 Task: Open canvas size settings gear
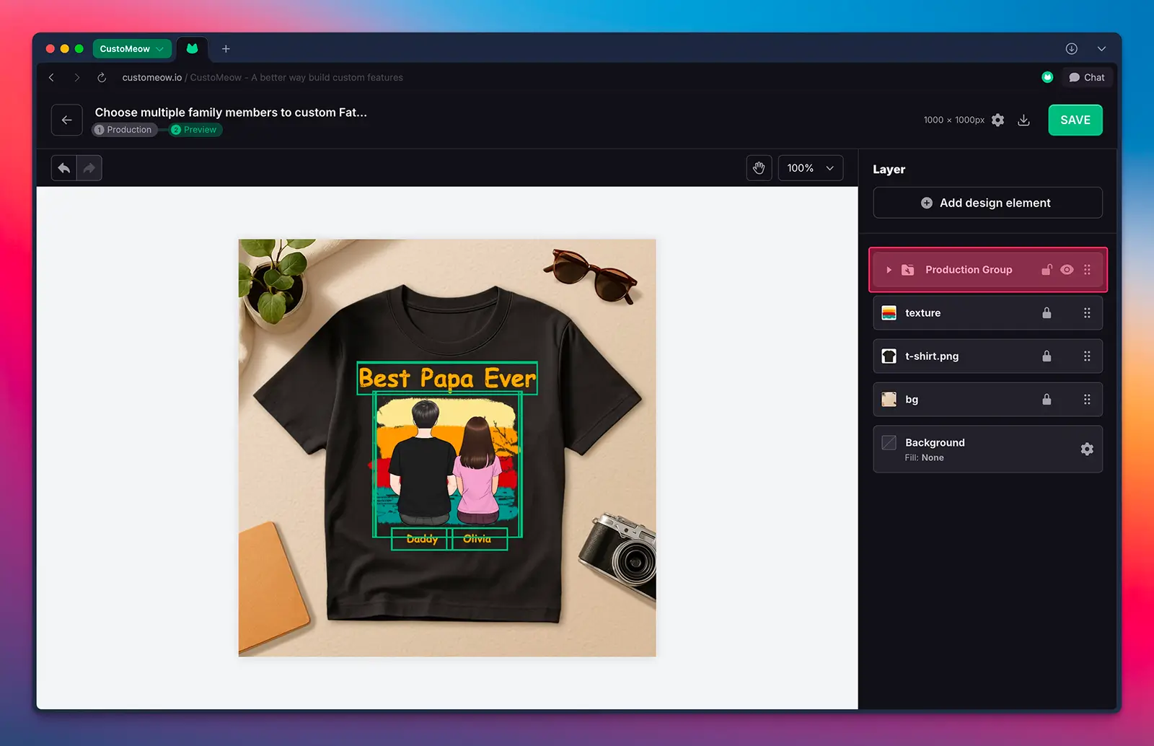997,120
